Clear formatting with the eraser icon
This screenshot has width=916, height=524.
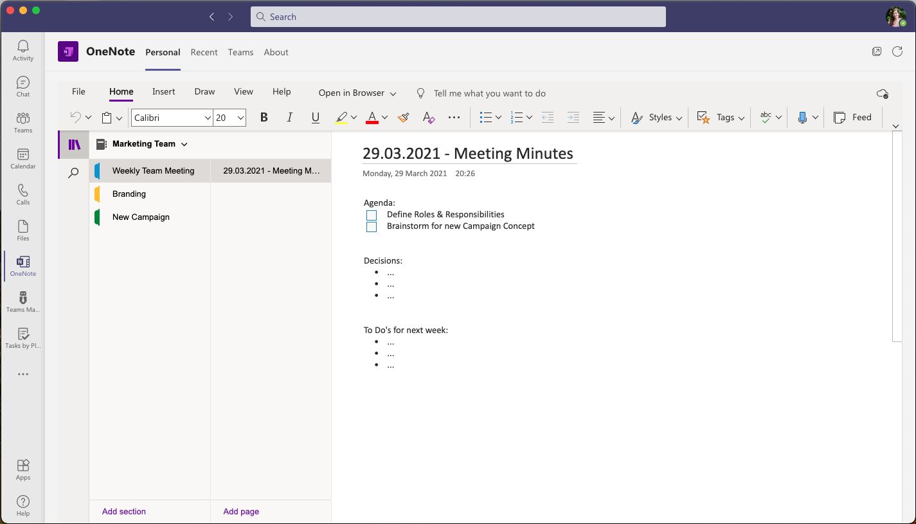pos(429,118)
